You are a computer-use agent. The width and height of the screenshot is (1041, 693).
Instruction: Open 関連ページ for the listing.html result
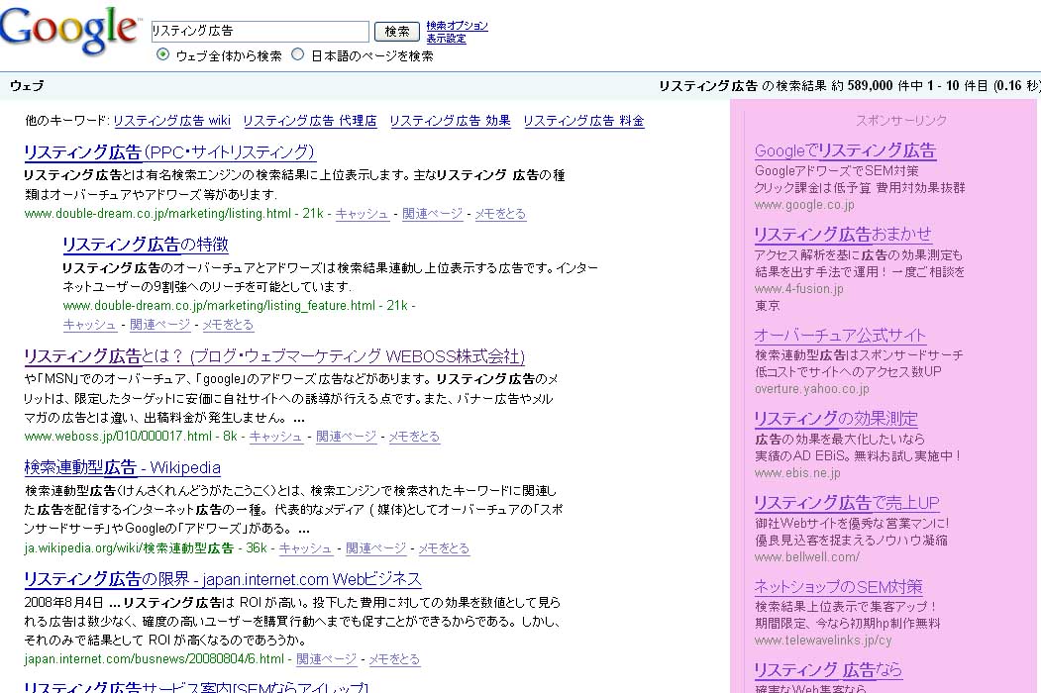432,214
